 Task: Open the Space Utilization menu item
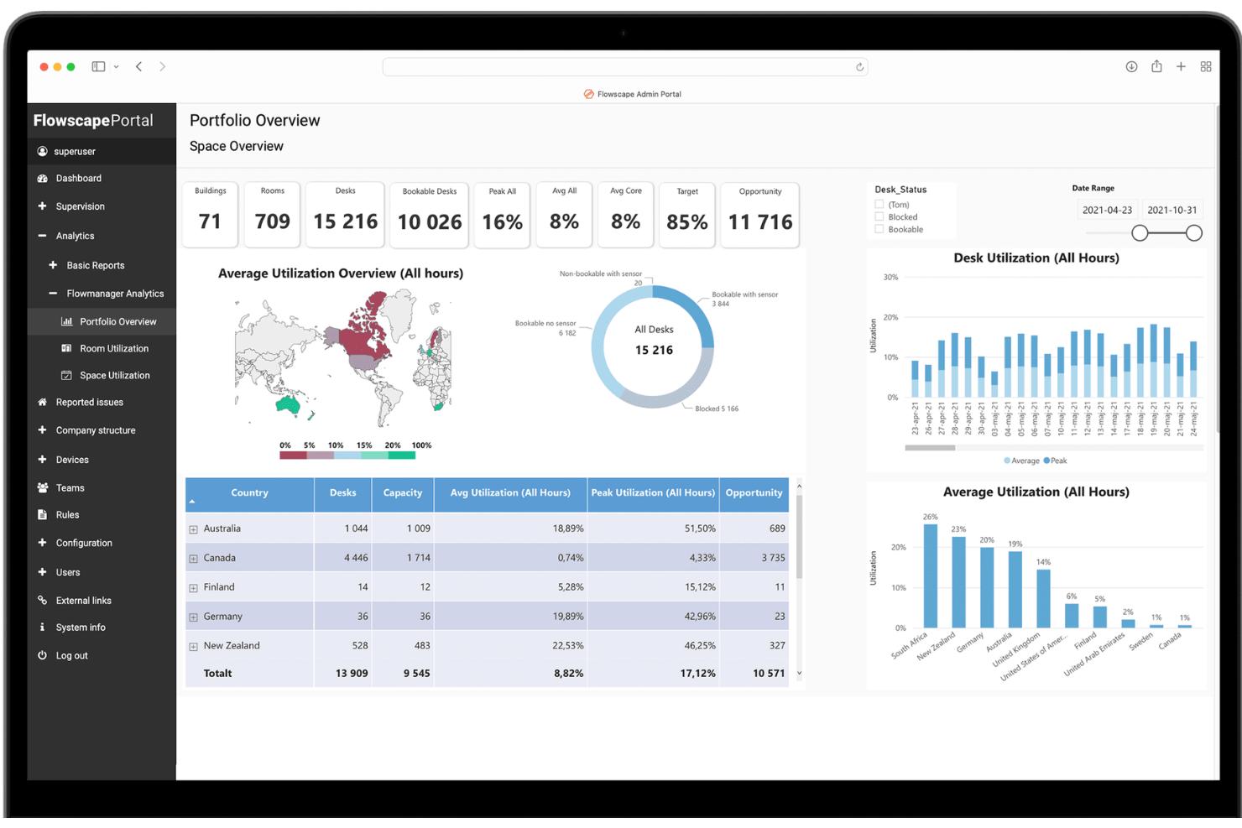[x=102, y=375]
